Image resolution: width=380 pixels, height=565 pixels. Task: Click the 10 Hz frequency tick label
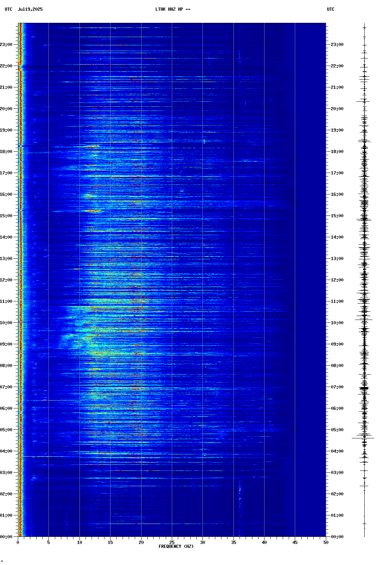(x=79, y=543)
